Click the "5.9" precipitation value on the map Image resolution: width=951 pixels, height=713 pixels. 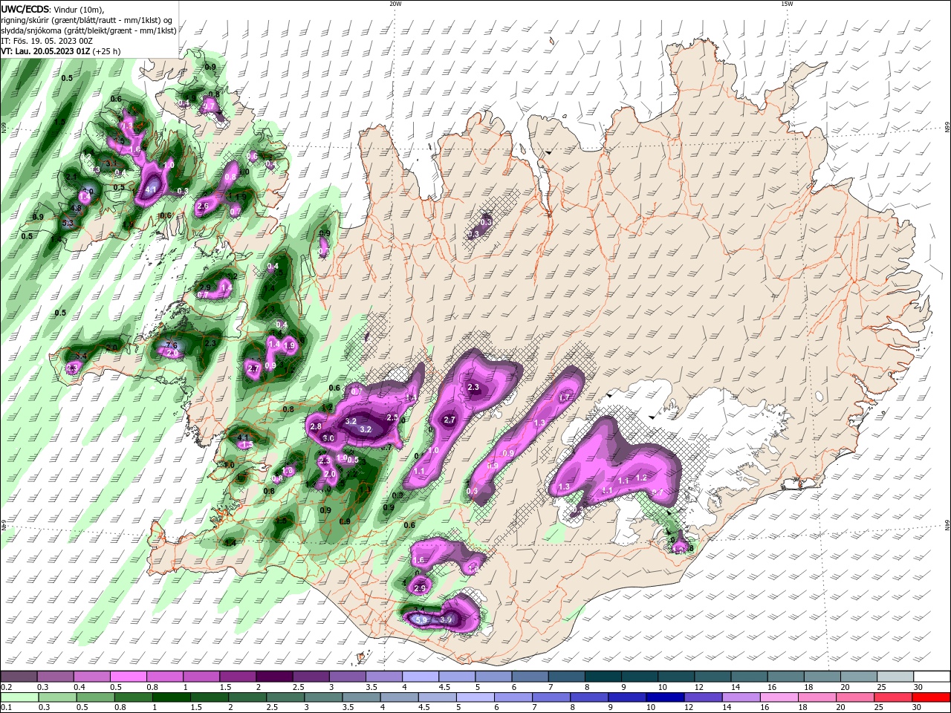[421, 619]
